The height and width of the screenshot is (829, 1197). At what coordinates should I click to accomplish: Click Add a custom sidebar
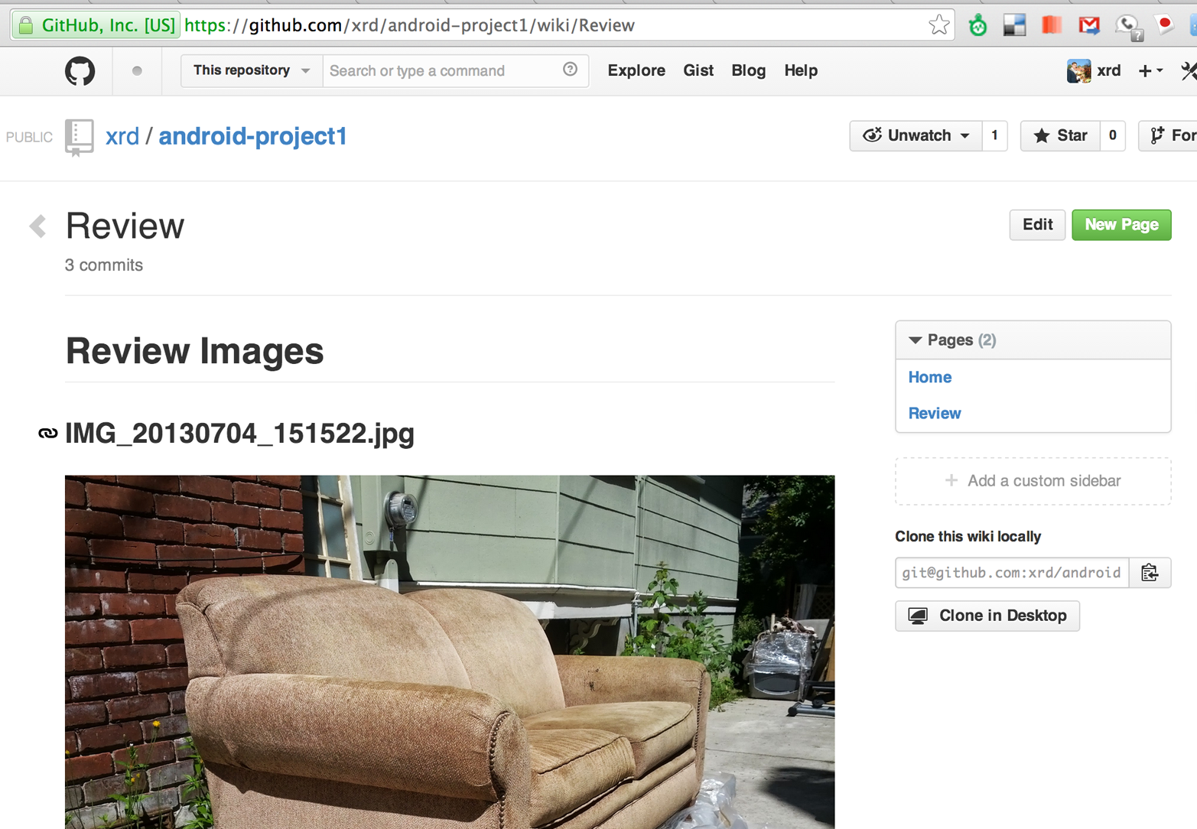1033,481
